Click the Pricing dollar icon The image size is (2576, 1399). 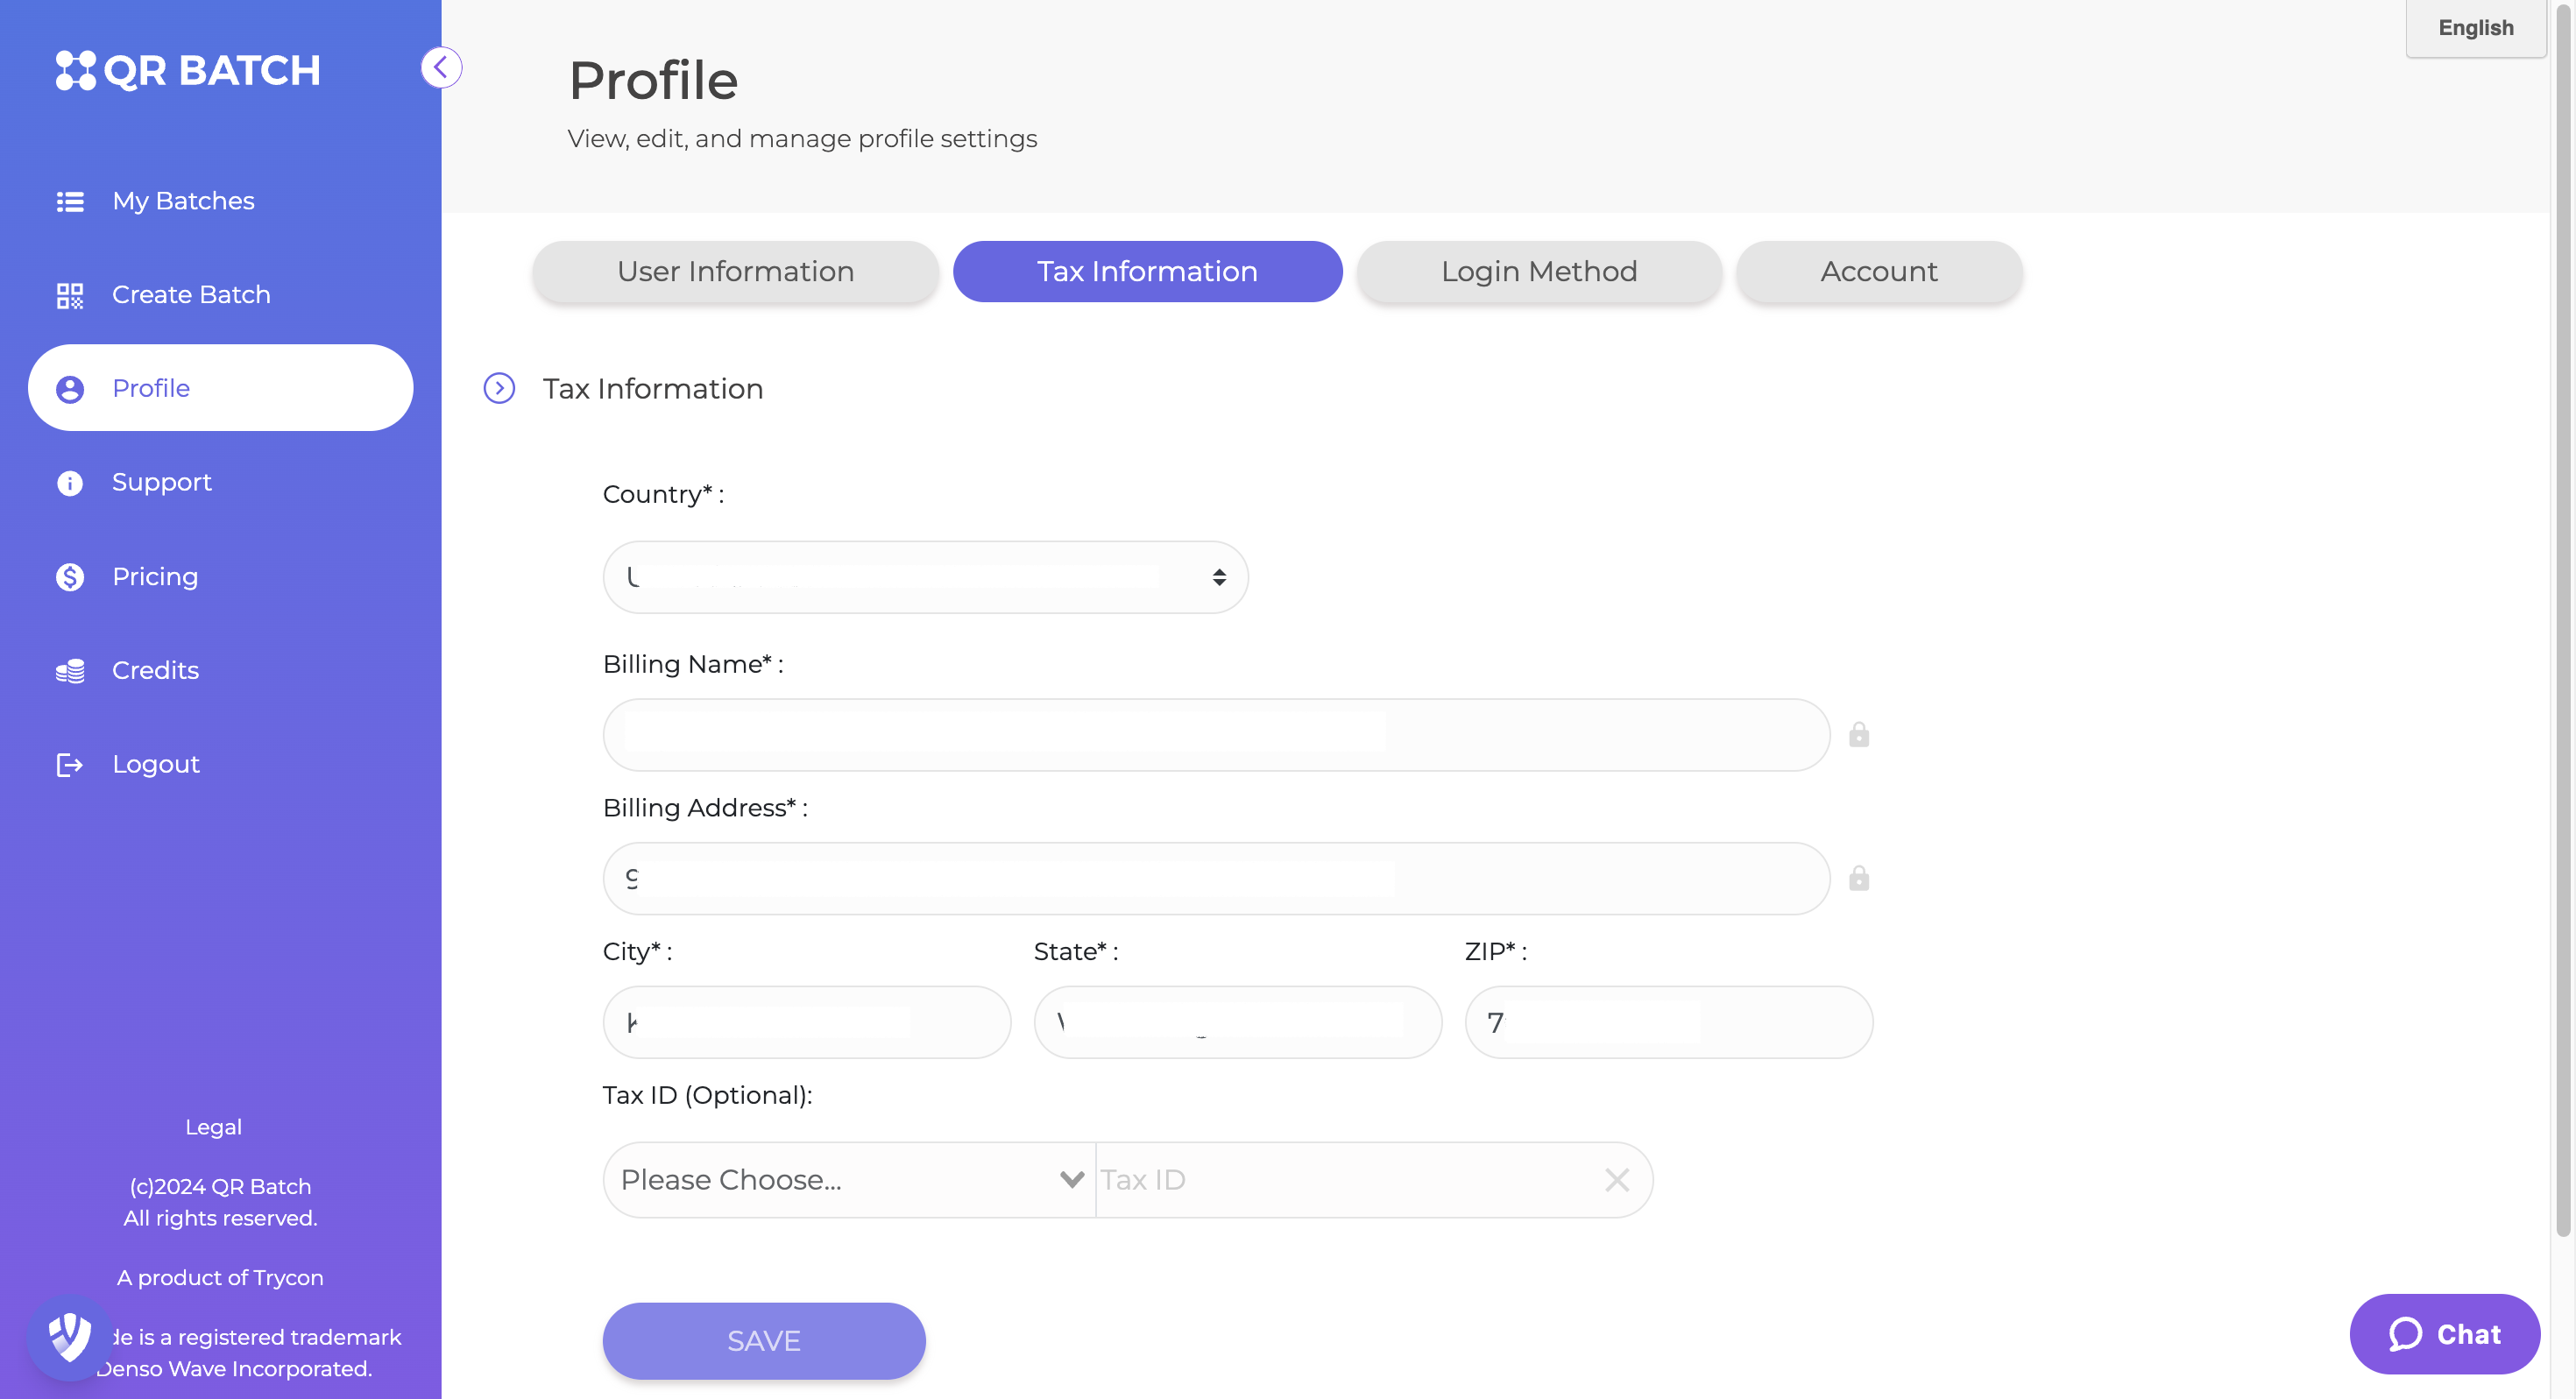click(x=70, y=577)
